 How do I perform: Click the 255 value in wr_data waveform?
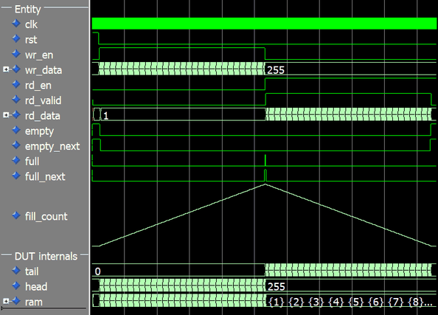[276, 70]
